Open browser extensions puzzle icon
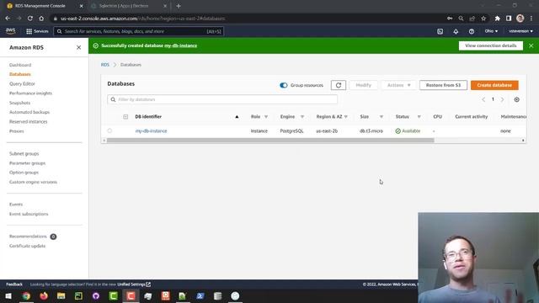Image resolution: width=539 pixels, height=303 pixels. [498, 19]
